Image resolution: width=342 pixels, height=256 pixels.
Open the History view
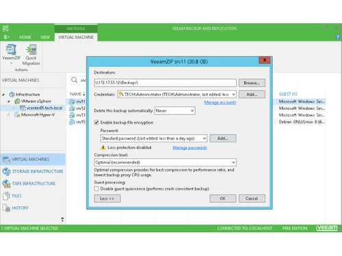21,208
